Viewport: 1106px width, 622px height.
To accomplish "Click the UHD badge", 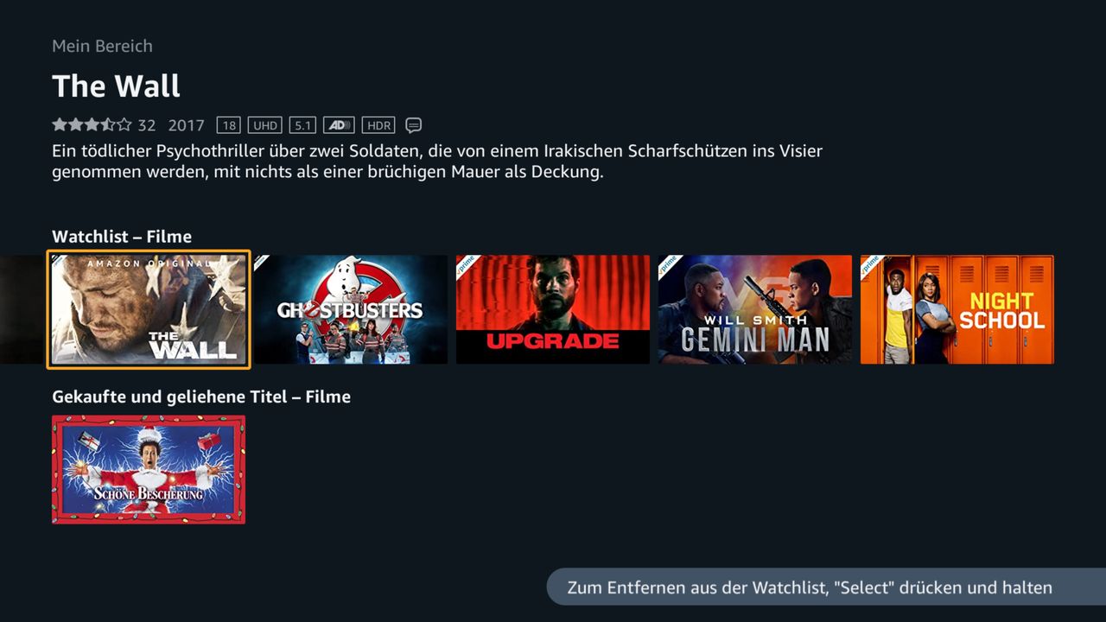I will coord(264,125).
